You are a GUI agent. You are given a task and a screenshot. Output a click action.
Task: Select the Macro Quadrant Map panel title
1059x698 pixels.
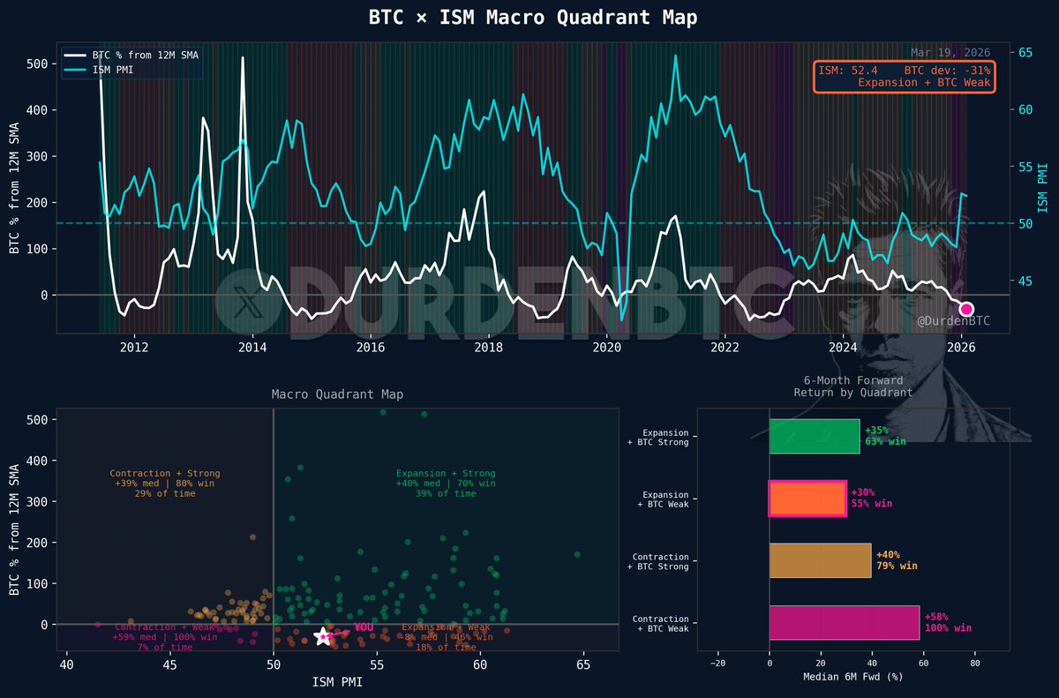tap(337, 394)
